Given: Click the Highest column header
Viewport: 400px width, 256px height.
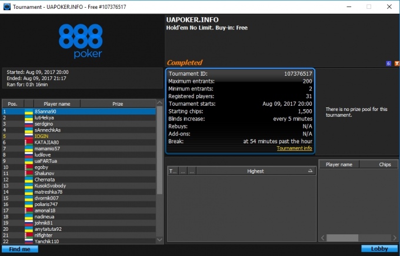Looking at the screenshot, I should (256, 171).
